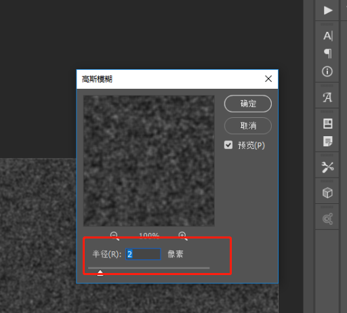Click the 半径(R) radius input field
Viewport: 347px width, 313px height.
point(143,254)
